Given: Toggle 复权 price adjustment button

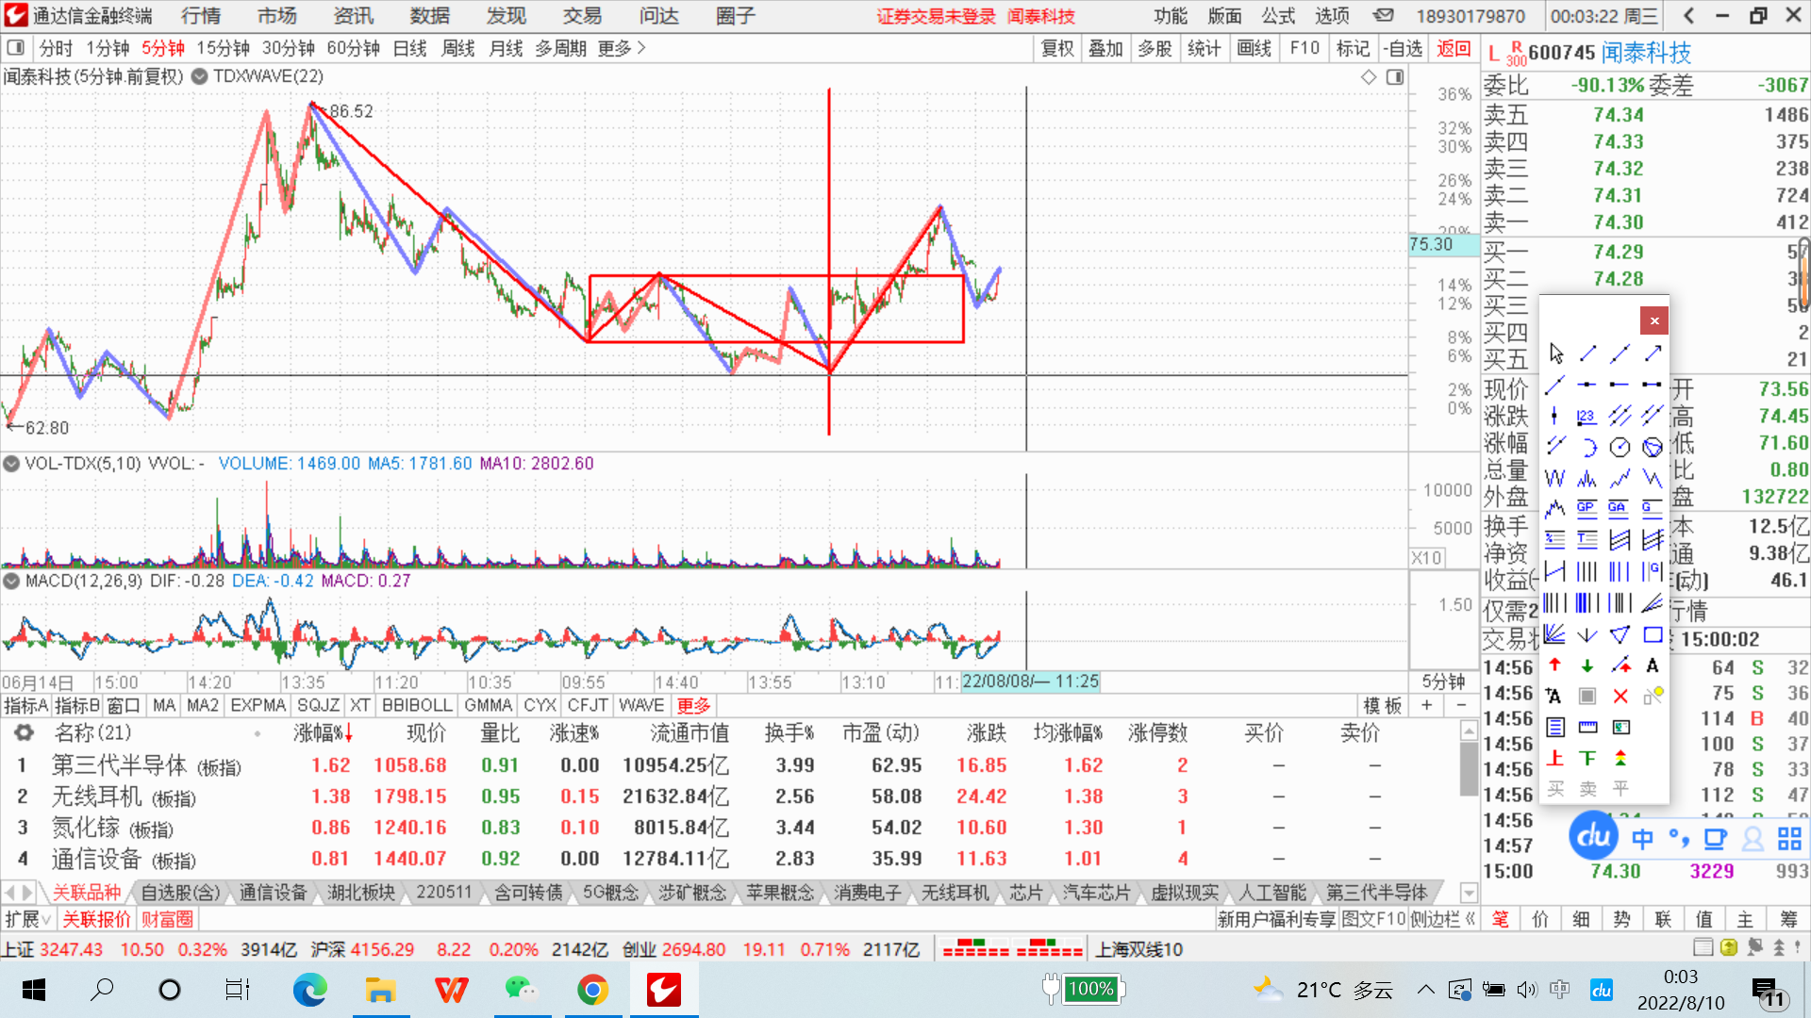Looking at the screenshot, I should (x=1056, y=48).
